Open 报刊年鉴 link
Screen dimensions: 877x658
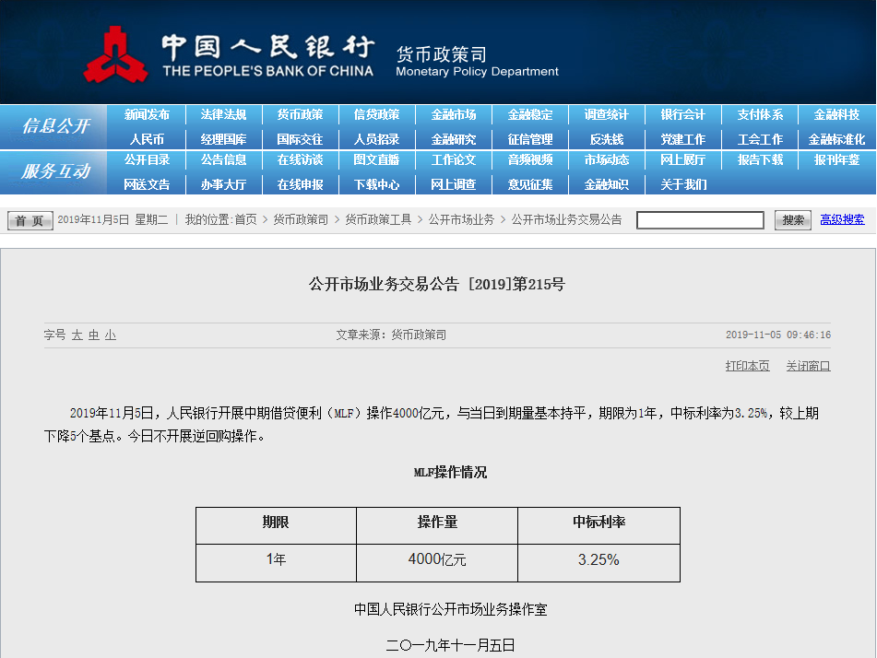[836, 159]
